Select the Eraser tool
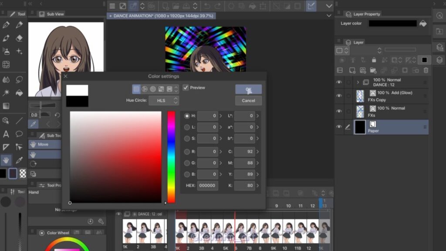446x251 pixels. [19, 38]
